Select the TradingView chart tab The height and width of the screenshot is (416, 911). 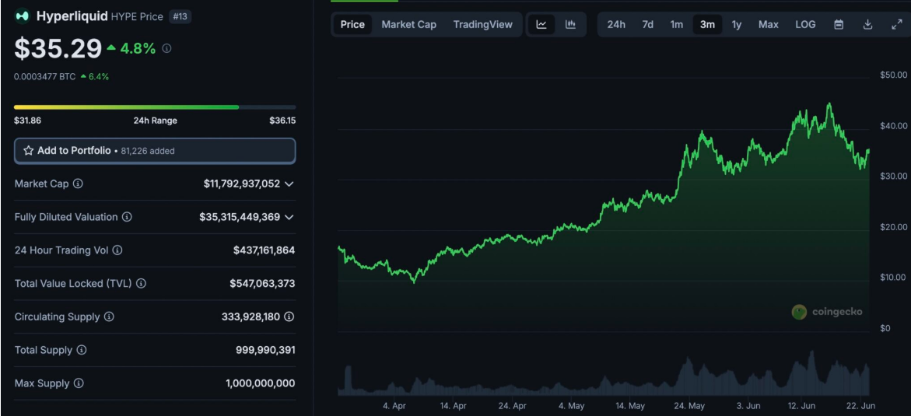pos(483,24)
